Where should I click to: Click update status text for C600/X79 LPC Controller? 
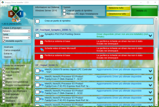[119, 70]
